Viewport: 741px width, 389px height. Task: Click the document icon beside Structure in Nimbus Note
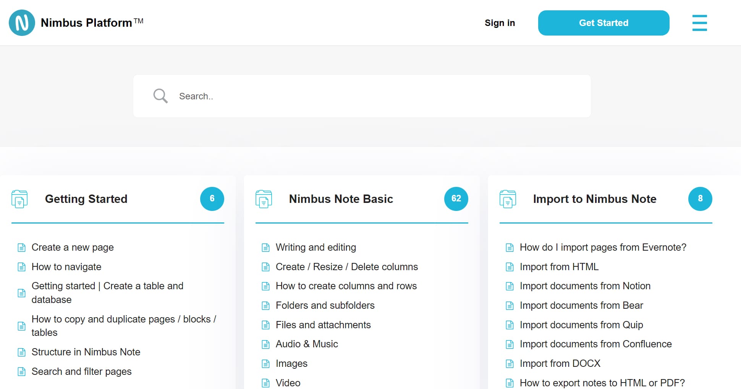22,352
